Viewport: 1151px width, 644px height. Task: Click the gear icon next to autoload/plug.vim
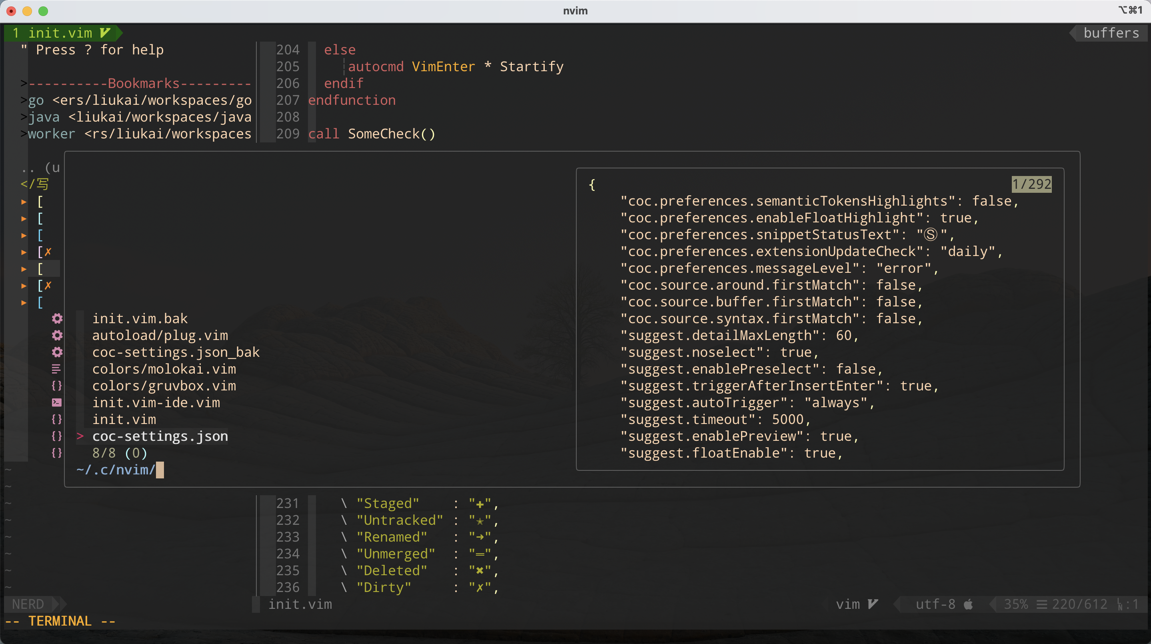click(56, 336)
